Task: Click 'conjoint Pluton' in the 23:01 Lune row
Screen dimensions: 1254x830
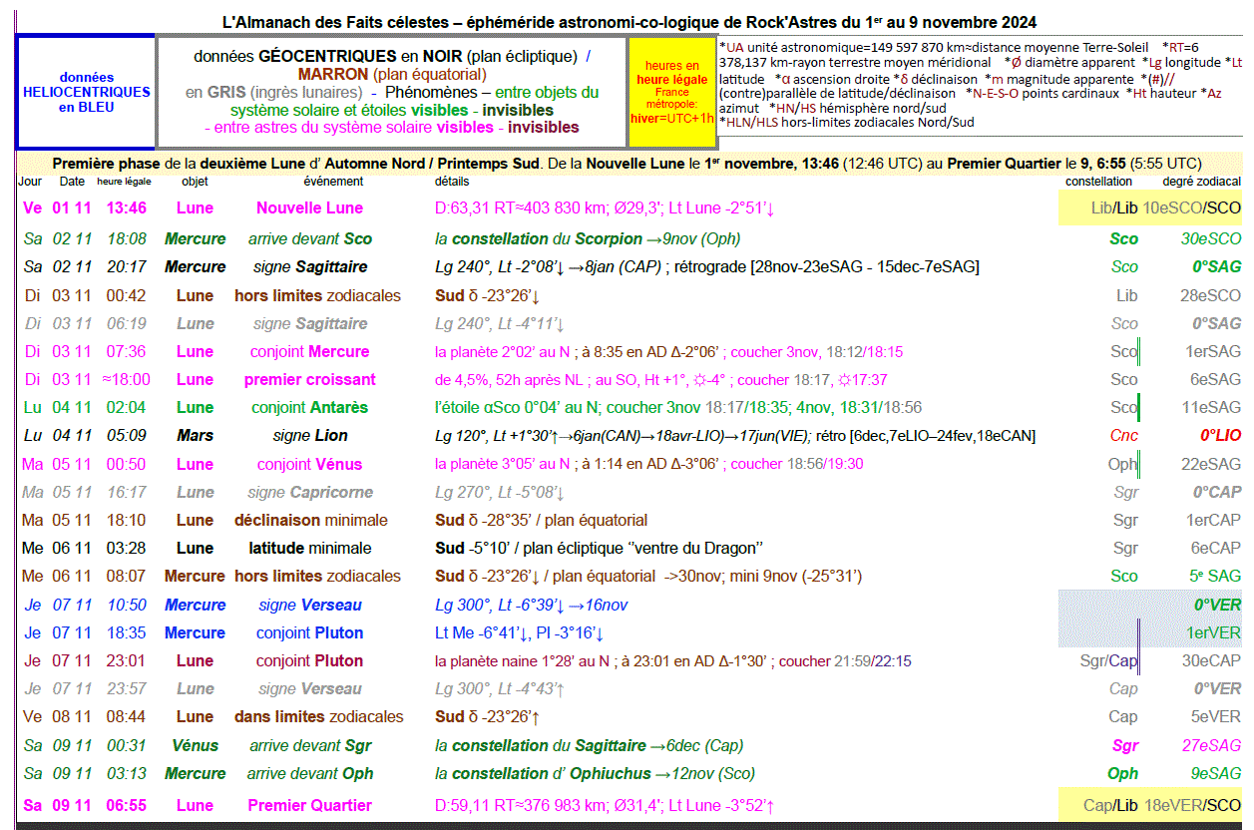Action: point(309,661)
